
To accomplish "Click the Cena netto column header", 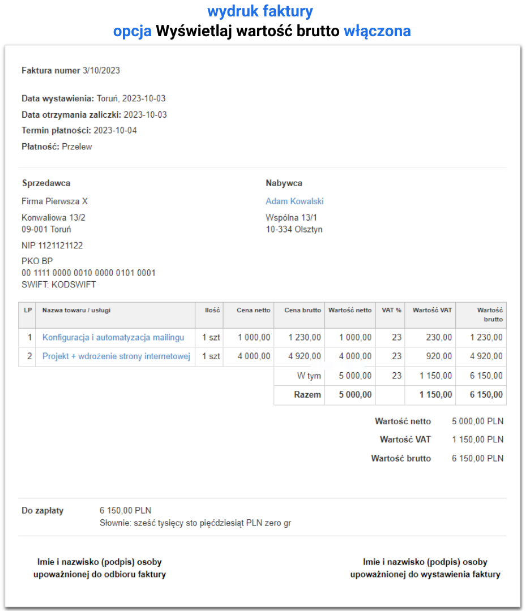I will pyautogui.click(x=253, y=310).
